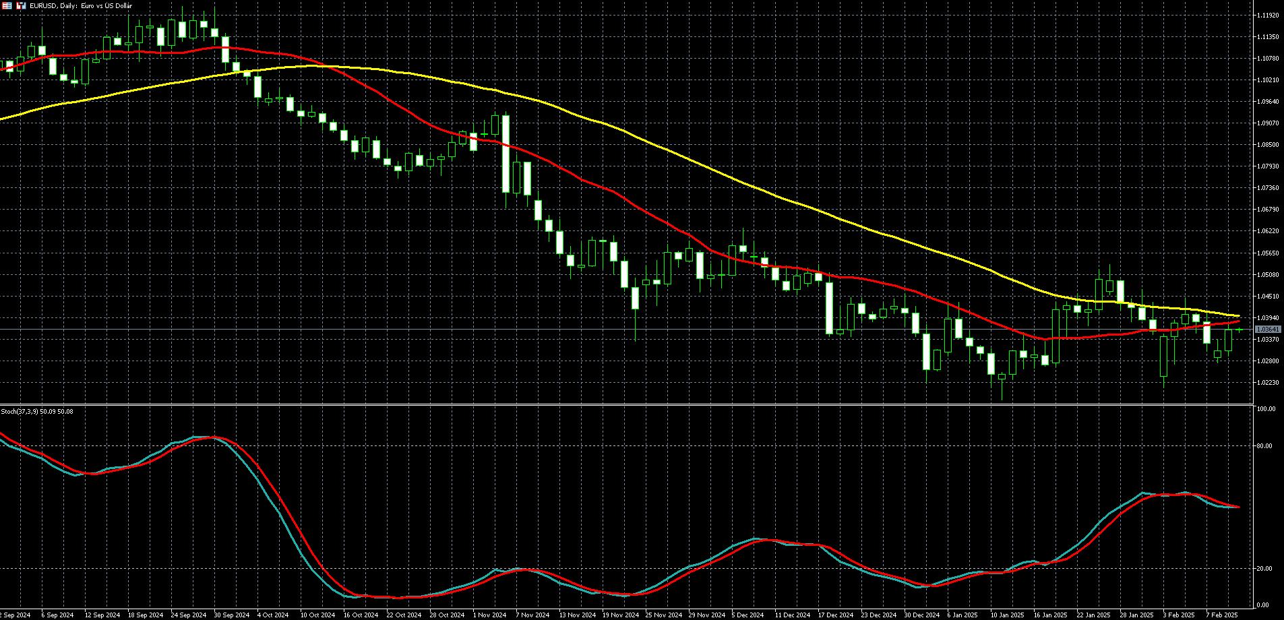Click the 80.00 stochastic level label
The height and width of the screenshot is (620, 1284).
[x=1265, y=446]
